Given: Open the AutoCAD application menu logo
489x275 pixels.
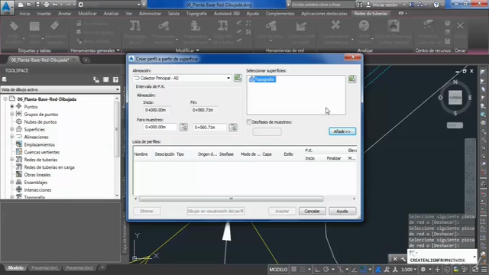Looking at the screenshot, I should [x=7, y=8].
